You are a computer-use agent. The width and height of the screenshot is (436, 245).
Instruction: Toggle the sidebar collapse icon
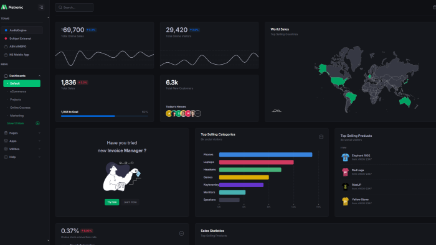coord(41,7)
